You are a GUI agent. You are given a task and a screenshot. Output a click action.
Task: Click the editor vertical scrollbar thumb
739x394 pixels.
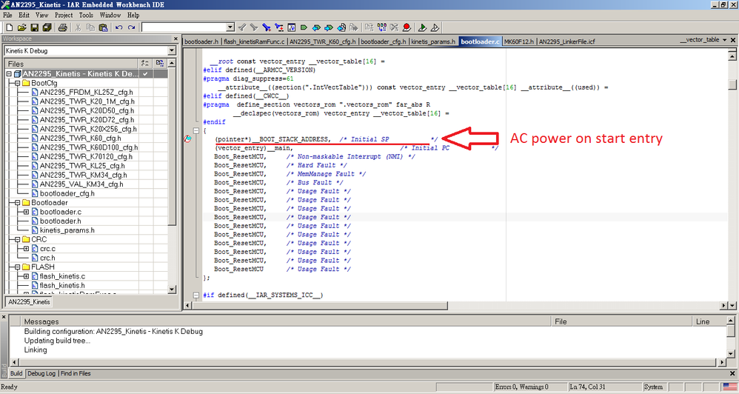(732, 84)
